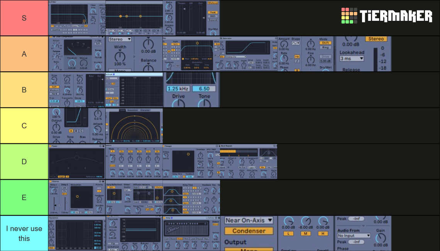Enable Peak mode on the Gate
This screenshot has height=251, width=440.
click(212, 12)
